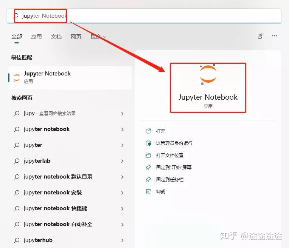The image size is (289, 248).
Task: Expand arrow for 'jupyter notebook 快捷键'
Action: click(x=122, y=208)
